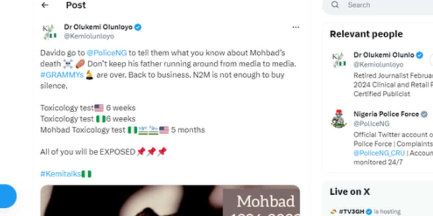Viewport: 433px width, 216px height.
Task: Open Nigeria Police Force avatar in Relevant people
Action: (x=338, y=119)
